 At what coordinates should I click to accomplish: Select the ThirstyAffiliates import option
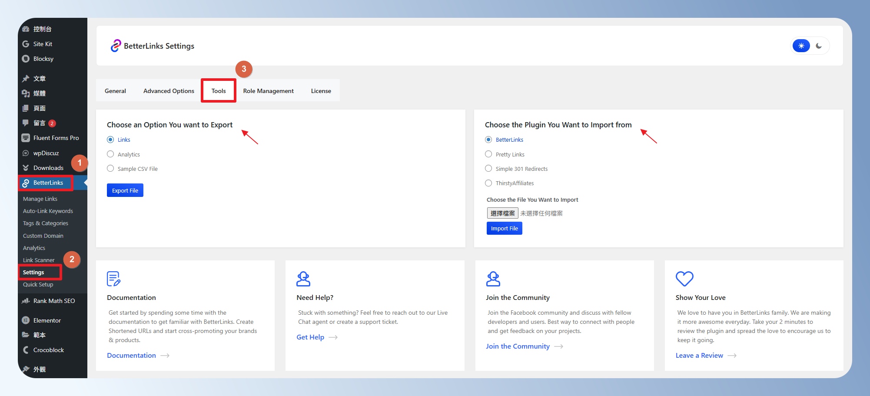coord(488,183)
